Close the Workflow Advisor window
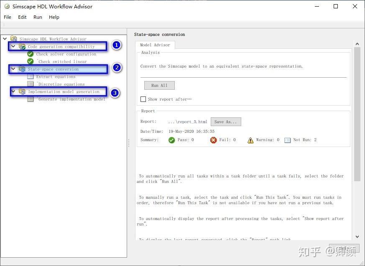365x266 pixels. pos(355,6)
